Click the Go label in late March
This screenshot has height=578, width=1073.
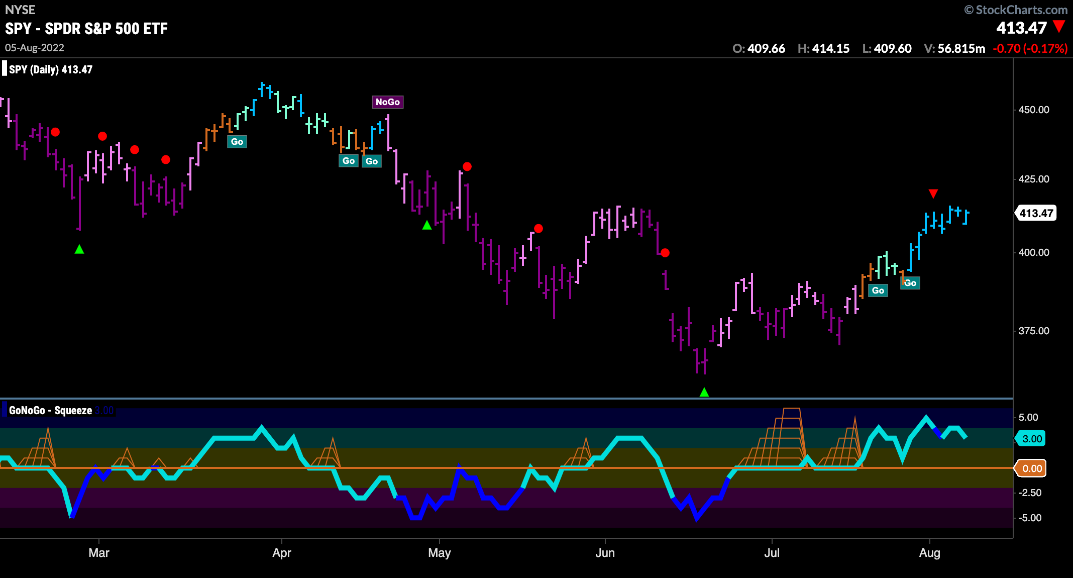237,142
